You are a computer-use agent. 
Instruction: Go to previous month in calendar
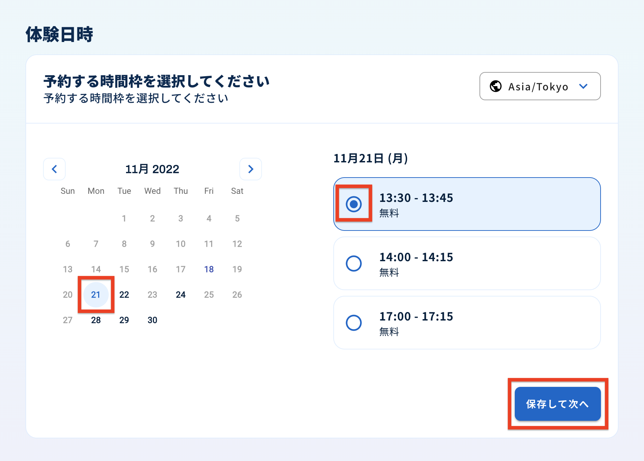[54, 169]
